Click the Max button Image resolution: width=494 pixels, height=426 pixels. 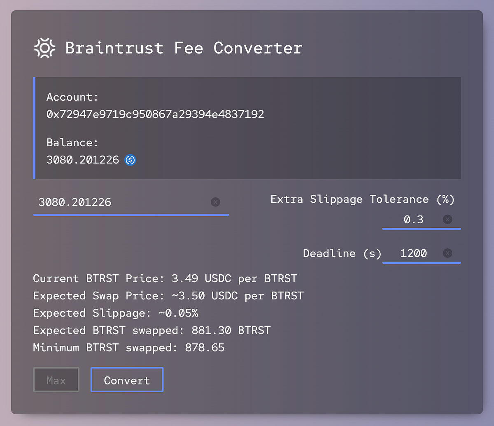click(x=56, y=380)
